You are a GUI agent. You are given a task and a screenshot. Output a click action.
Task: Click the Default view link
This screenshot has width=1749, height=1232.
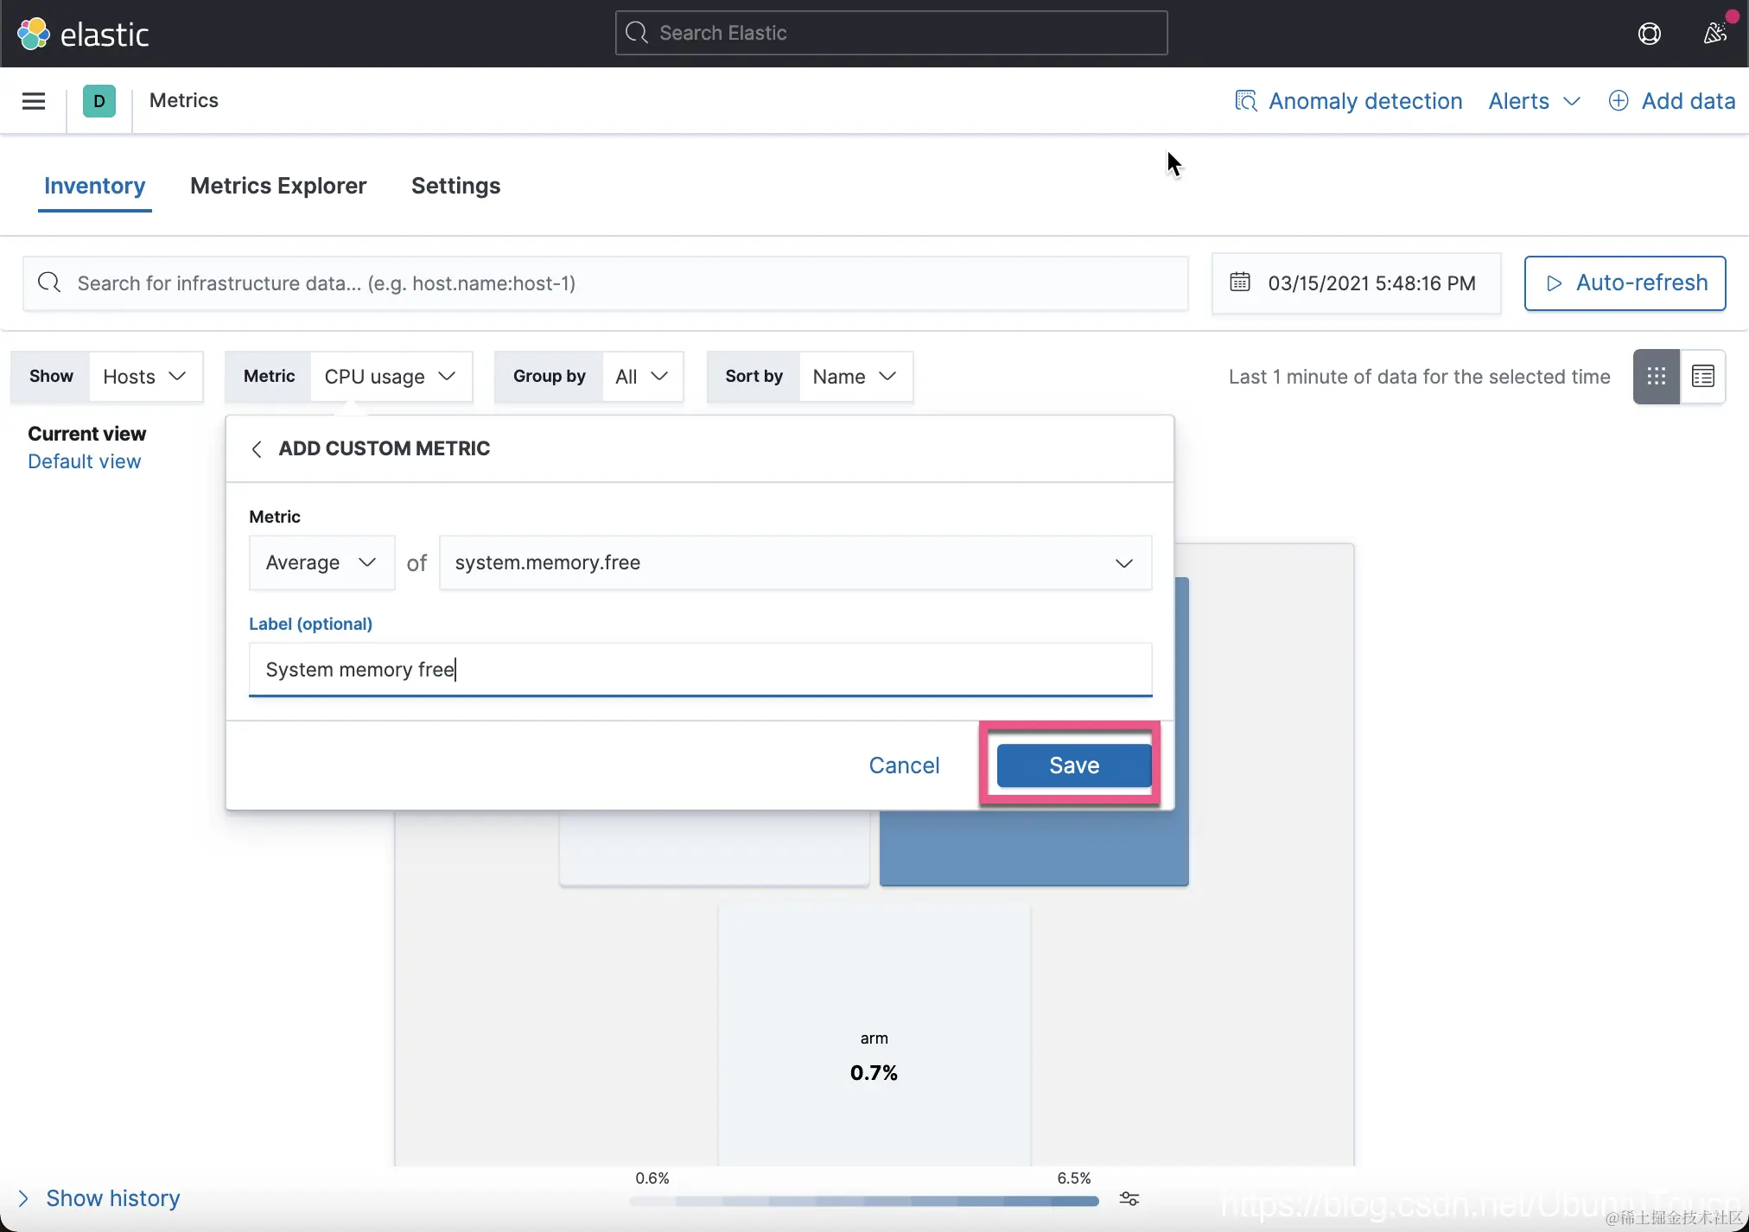84,461
